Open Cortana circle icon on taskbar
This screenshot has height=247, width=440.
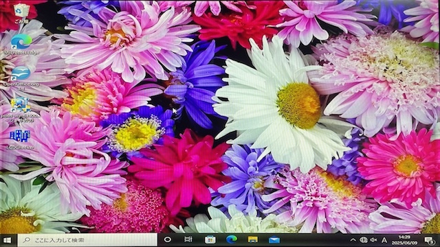coord(168,239)
